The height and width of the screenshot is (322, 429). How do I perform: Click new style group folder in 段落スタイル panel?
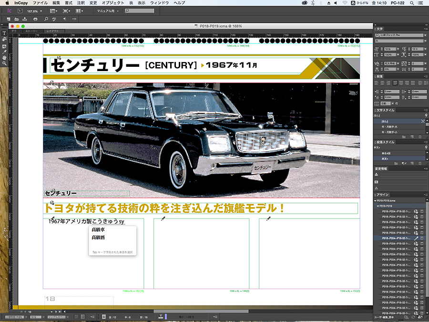tap(396, 164)
